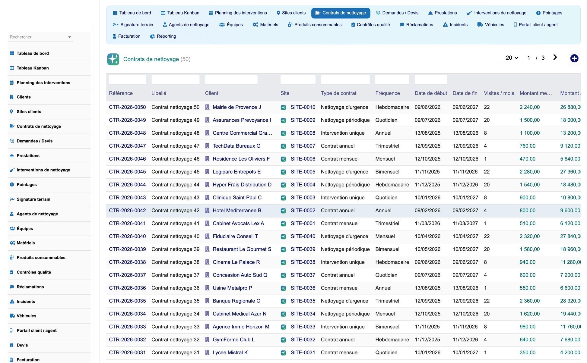Click the add new contract plus icon
This screenshot has width=587, height=363.
point(574,58)
